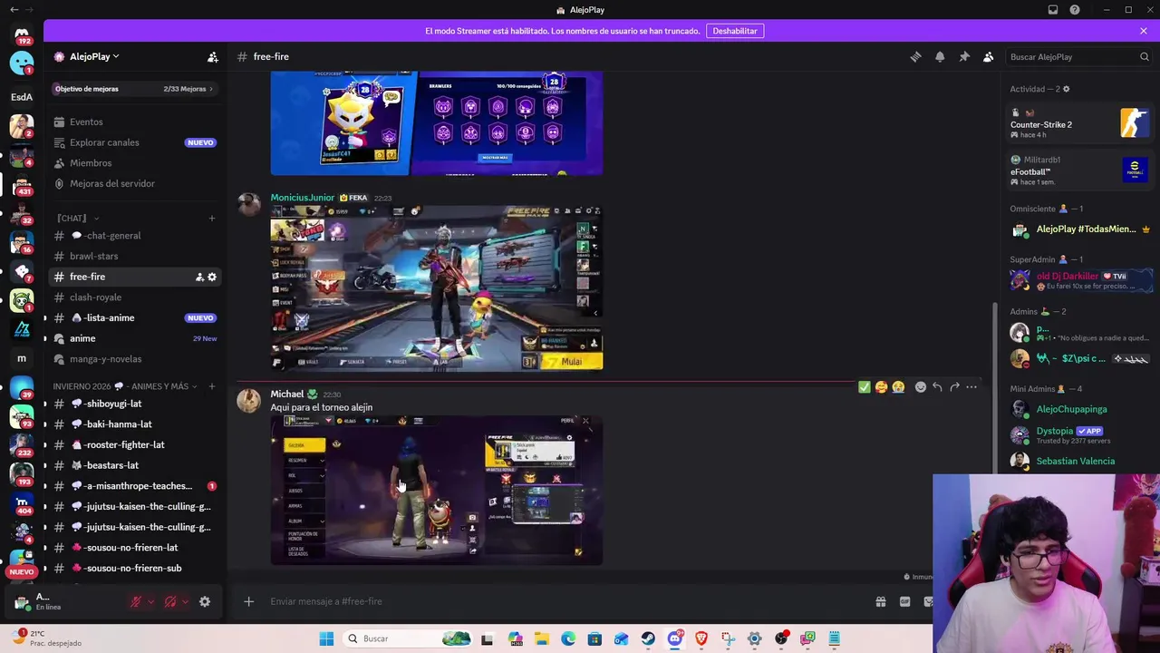Open microphone input options arrow
The image size is (1160, 653).
tap(150, 601)
